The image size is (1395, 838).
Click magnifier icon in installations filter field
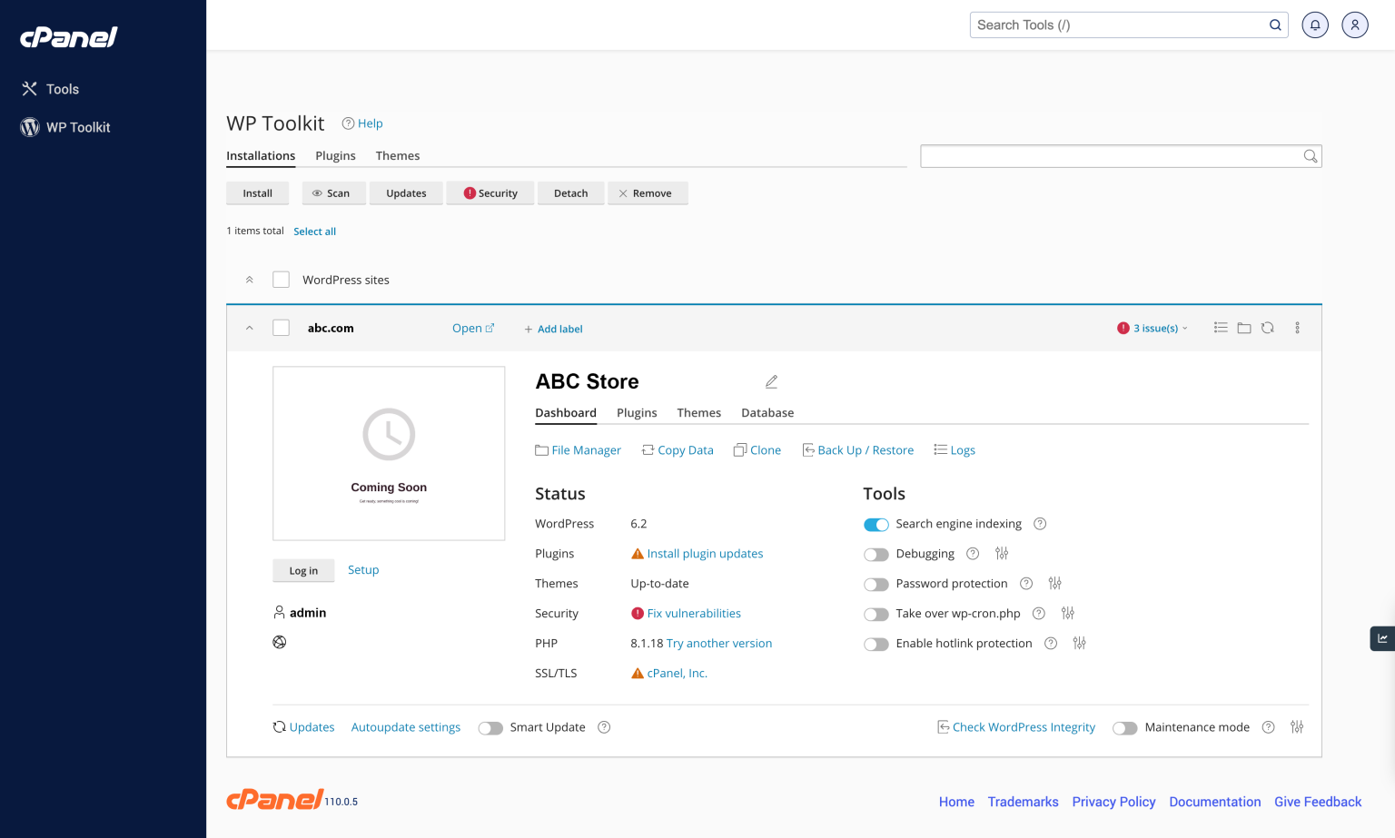(x=1310, y=156)
